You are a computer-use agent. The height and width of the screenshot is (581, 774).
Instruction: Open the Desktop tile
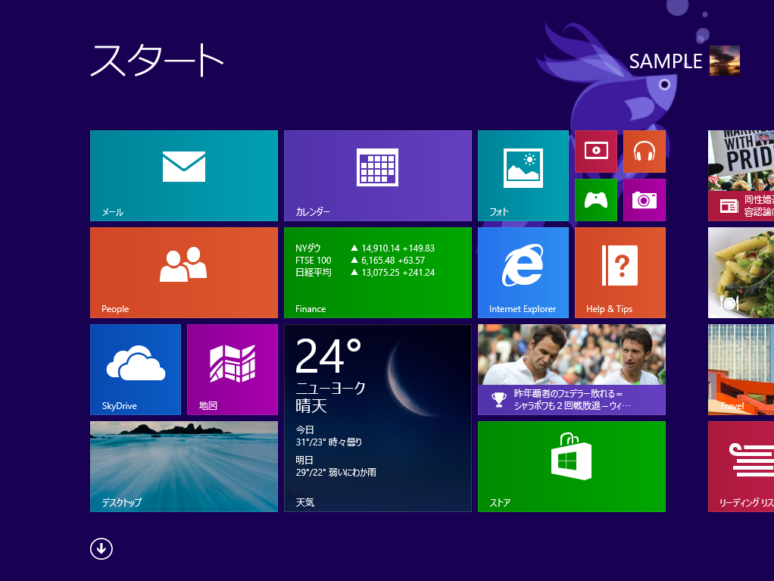coord(183,466)
